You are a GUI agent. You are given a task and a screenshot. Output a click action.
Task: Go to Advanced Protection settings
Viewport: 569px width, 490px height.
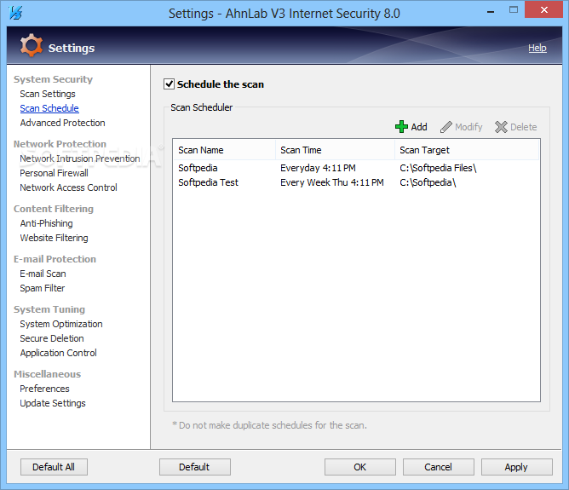pyautogui.click(x=62, y=123)
